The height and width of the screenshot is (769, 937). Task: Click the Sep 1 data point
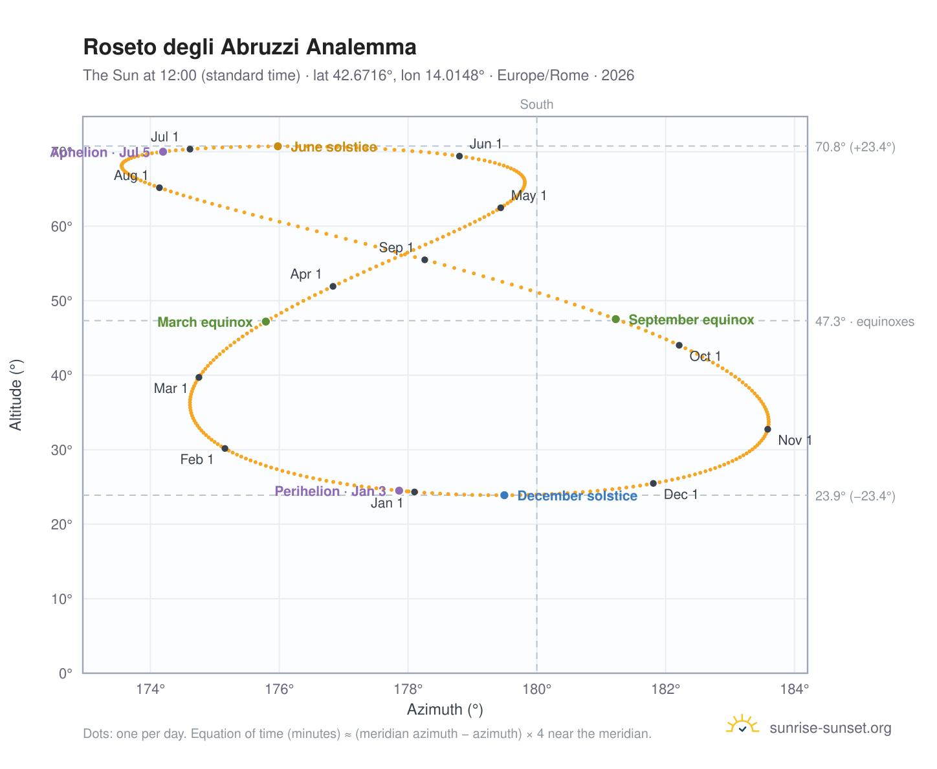424,260
